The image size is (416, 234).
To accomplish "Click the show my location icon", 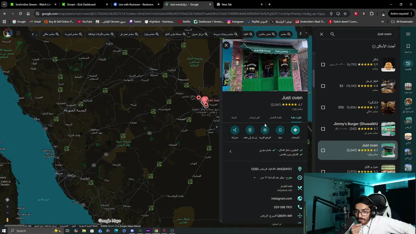I will [7, 200].
